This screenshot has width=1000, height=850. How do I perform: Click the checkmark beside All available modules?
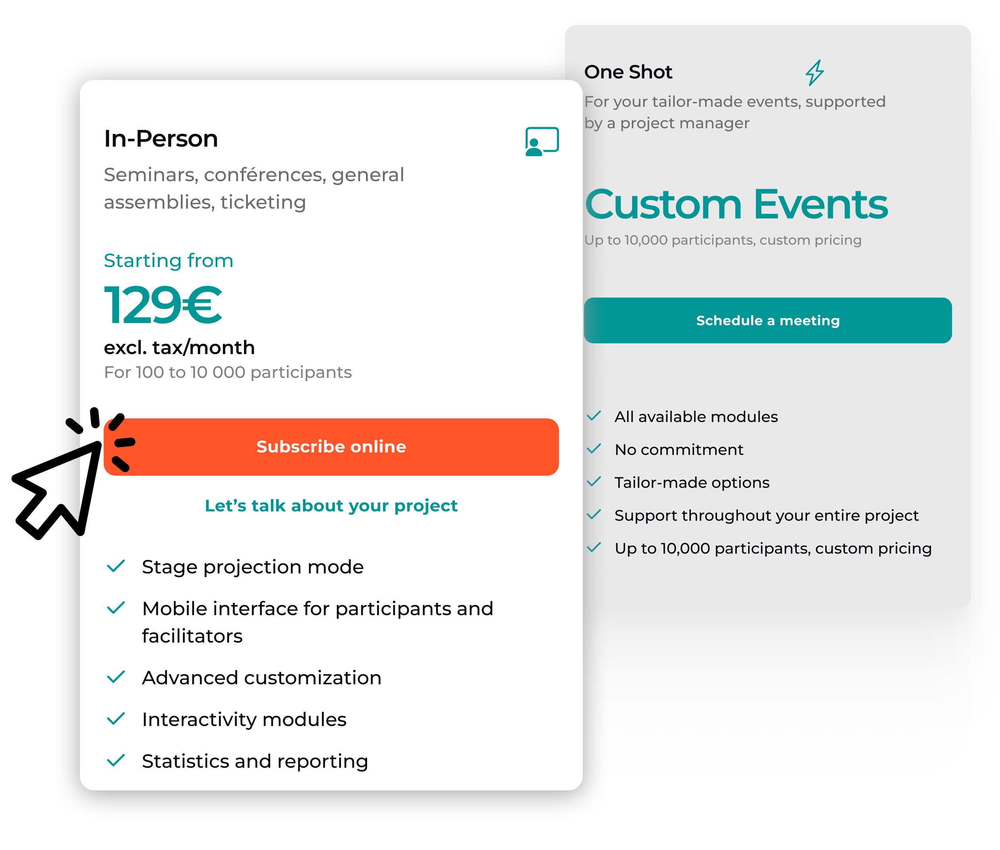(595, 416)
